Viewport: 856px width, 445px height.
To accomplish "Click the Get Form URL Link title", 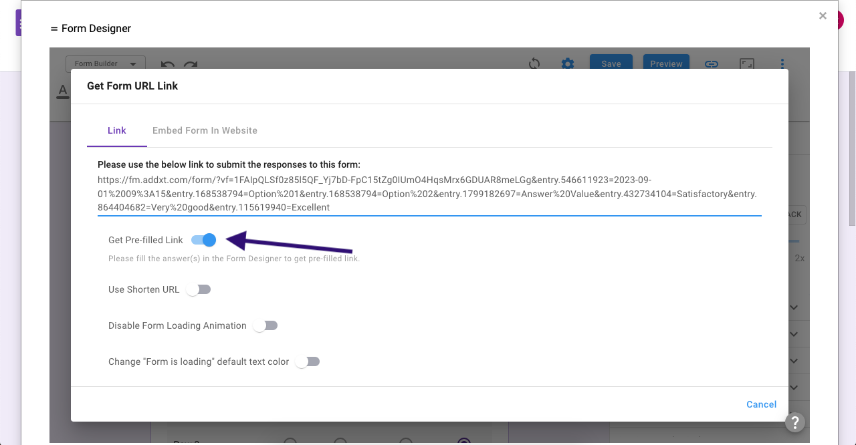I will pyautogui.click(x=132, y=86).
